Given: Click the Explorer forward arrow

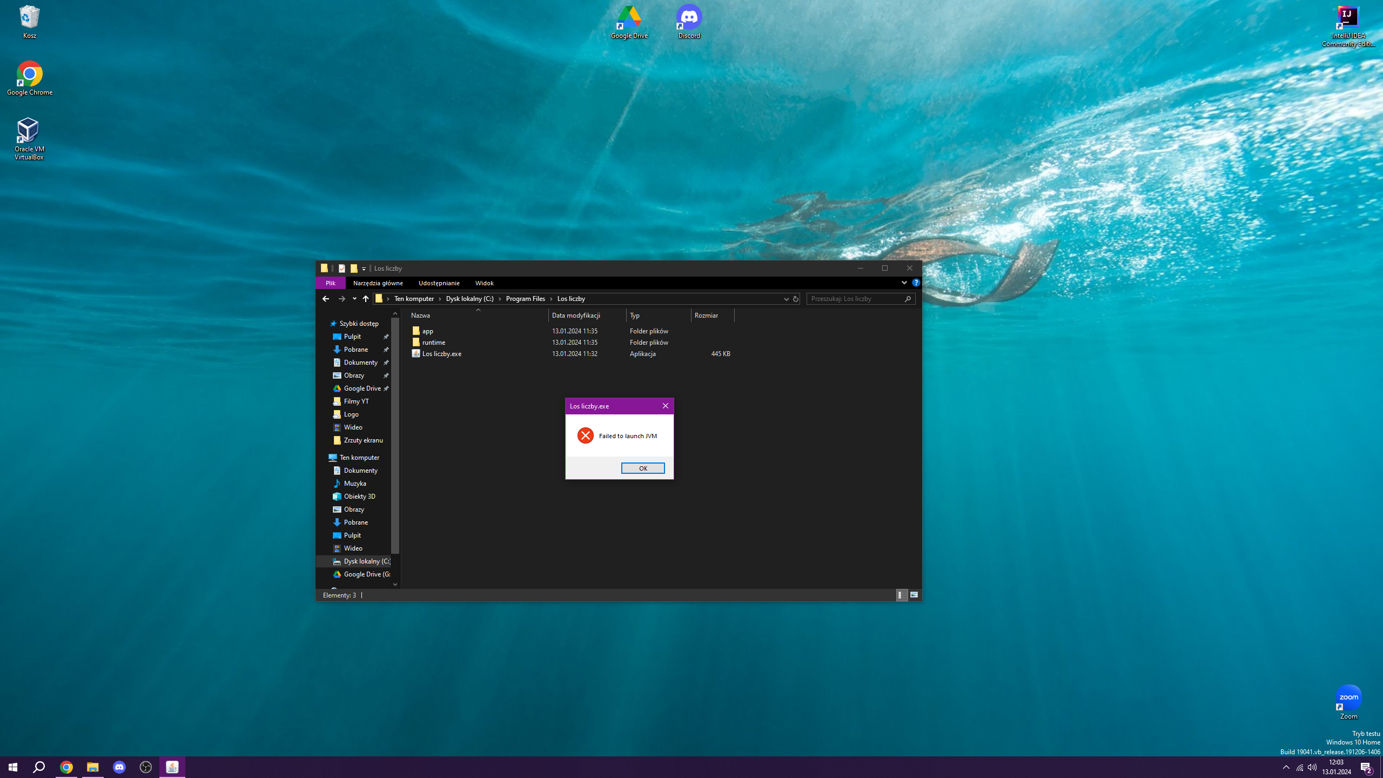Looking at the screenshot, I should click(x=341, y=298).
